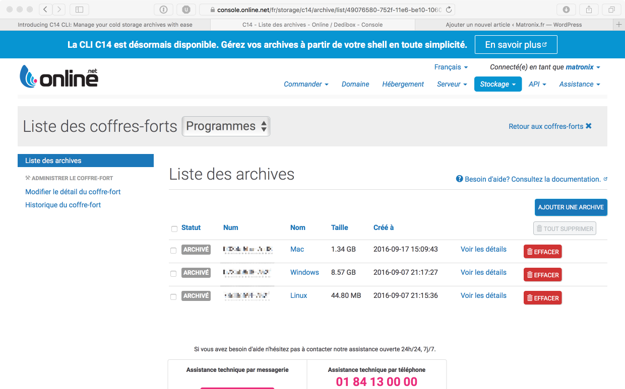Open the Domaine menu item
625x389 pixels.
(355, 84)
